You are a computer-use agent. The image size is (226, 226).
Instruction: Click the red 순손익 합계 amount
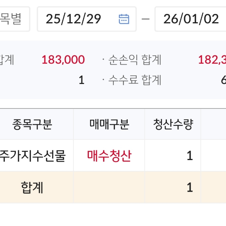click(x=212, y=60)
